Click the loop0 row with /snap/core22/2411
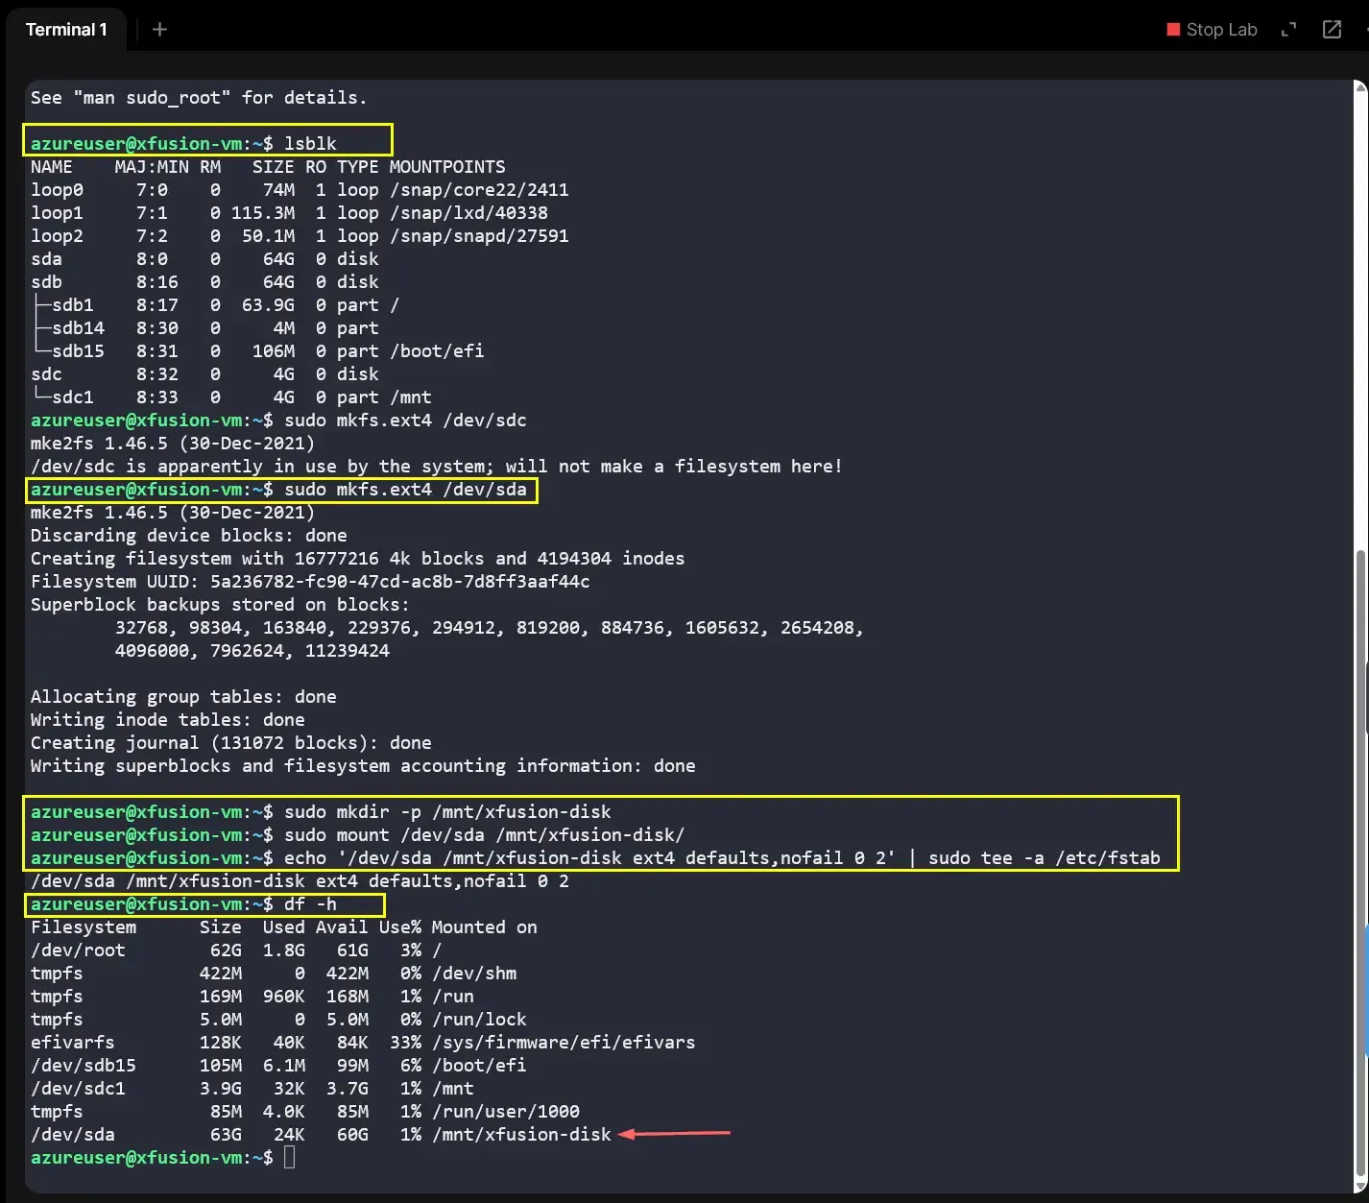This screenshot has height=1203, width=1369. point(300,190)
